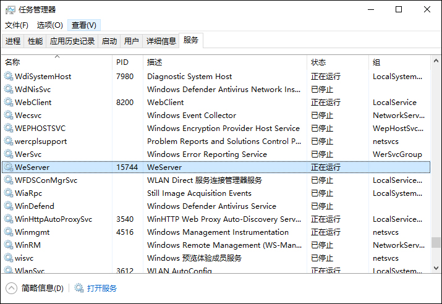Sort services by 描述 column header

tap(225, 62)
